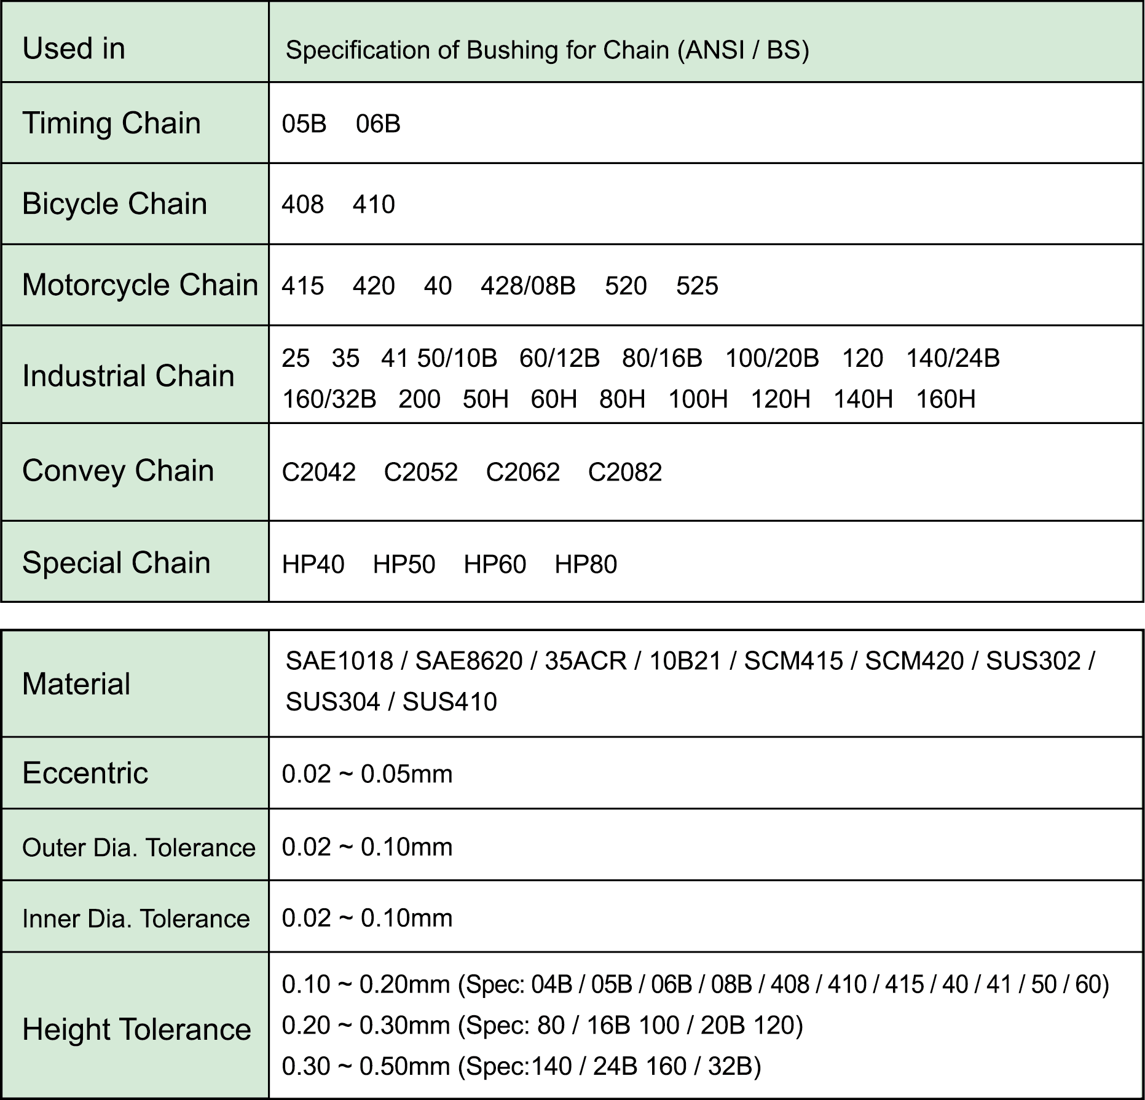
Task: Click the 'Outer Dia. Tolerance' label
Action: [x=138, y=847]
